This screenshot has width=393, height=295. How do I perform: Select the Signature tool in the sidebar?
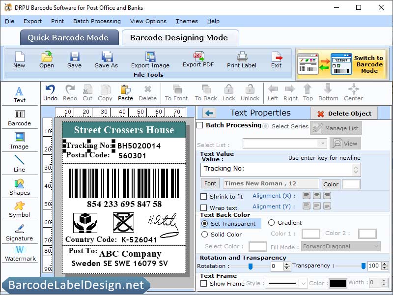coord(20,233)
